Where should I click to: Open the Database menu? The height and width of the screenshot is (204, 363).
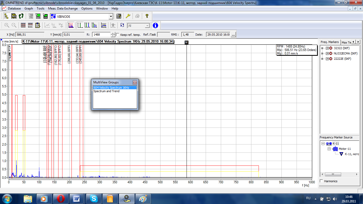pos(14,8)
